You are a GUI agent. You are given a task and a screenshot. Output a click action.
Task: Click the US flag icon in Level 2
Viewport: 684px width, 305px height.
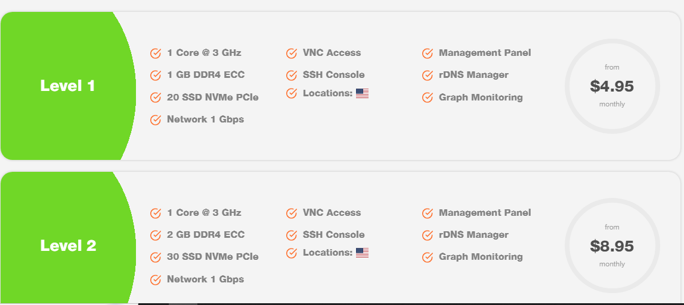click(x=362, y=253)
